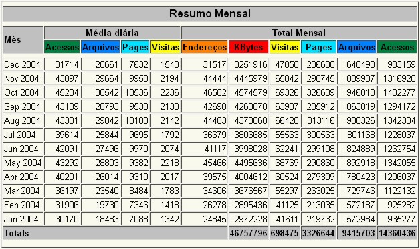Click Visitas header under Média diária
Screen dimensions: 420x249
165,47
